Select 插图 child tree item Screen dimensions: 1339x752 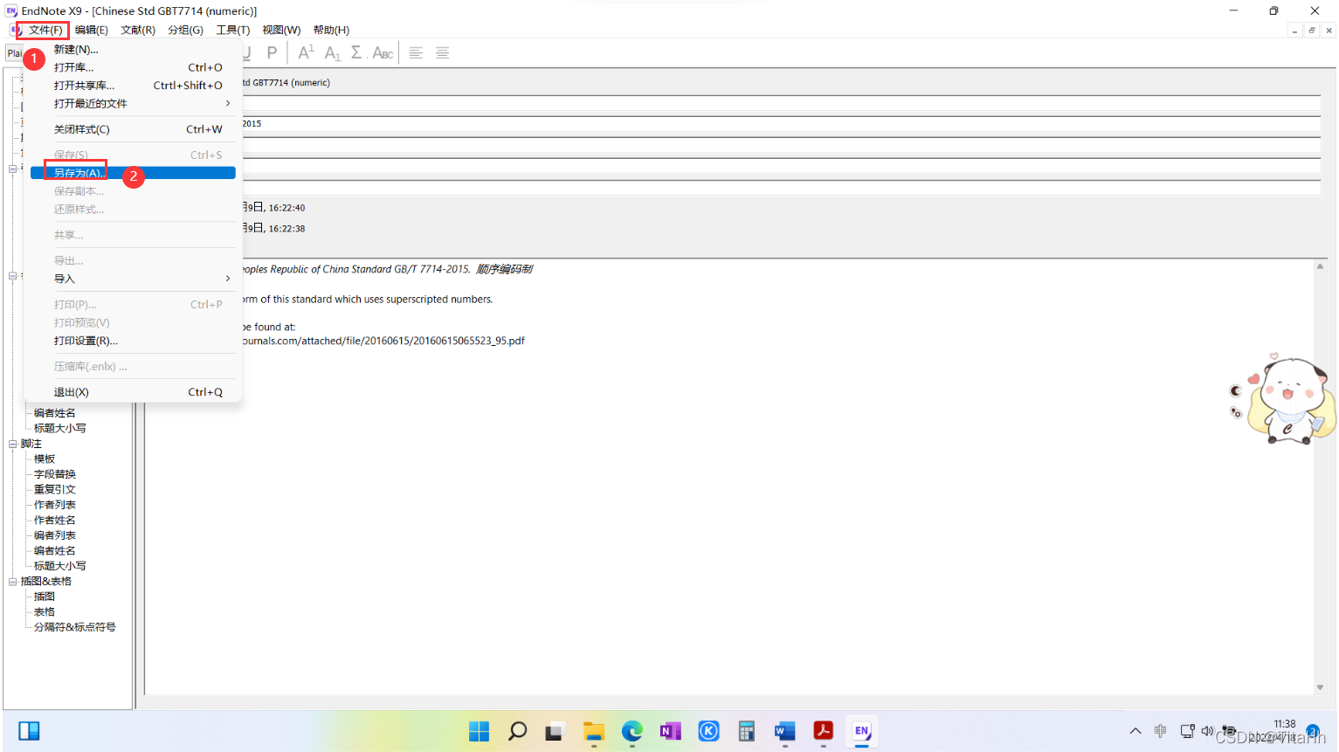click(x=45, y=597)
